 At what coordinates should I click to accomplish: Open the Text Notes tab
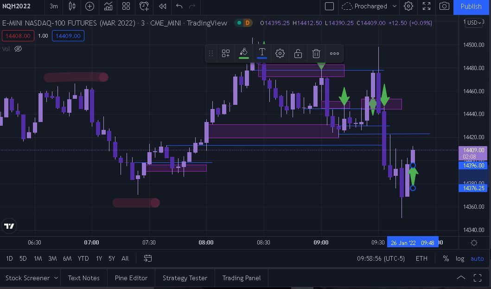tap(83, 278)
